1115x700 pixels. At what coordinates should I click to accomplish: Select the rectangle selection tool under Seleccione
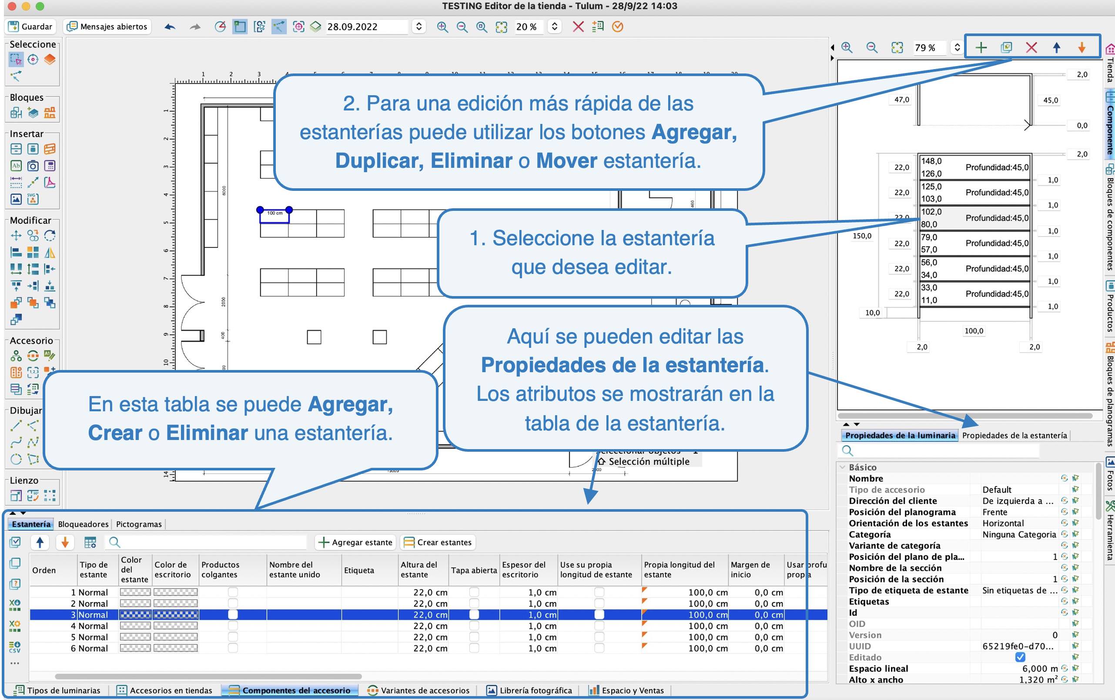[16, 59]
